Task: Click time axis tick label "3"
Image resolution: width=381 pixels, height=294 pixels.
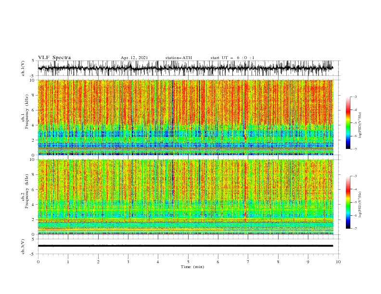Action: [128, 262]
